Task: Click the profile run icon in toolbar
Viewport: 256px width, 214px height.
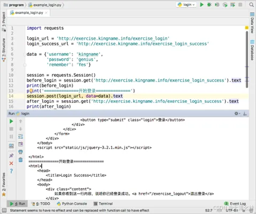Action: pos(225,5)
